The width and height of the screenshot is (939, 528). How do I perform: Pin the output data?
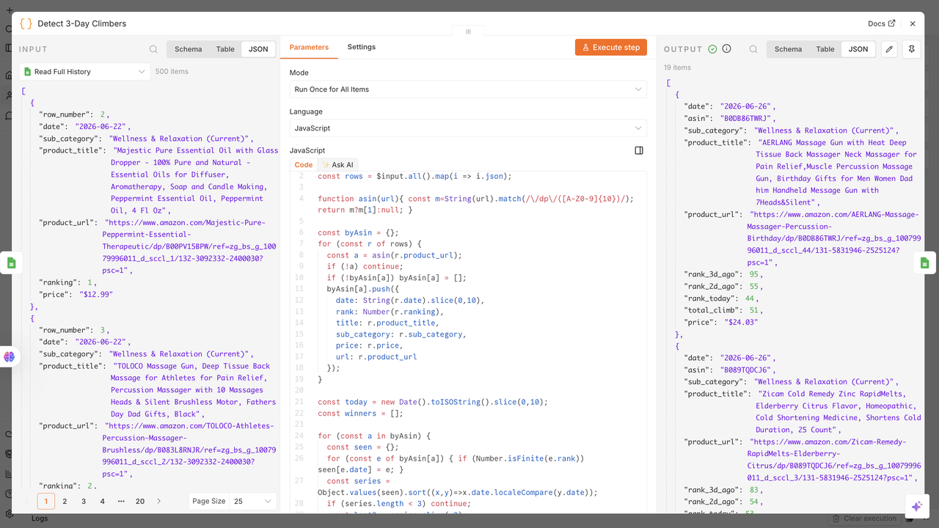[912, 49]
